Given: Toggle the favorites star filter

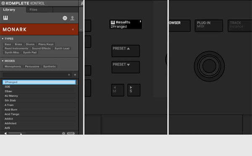Looking at the screenshot, I should click(75, 75).
